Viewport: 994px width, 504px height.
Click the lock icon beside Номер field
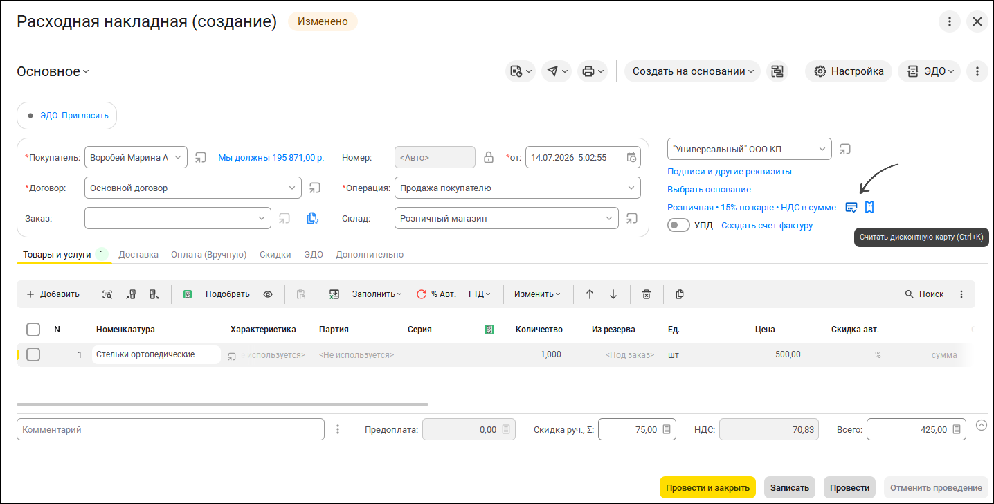[x=489, y=157]
